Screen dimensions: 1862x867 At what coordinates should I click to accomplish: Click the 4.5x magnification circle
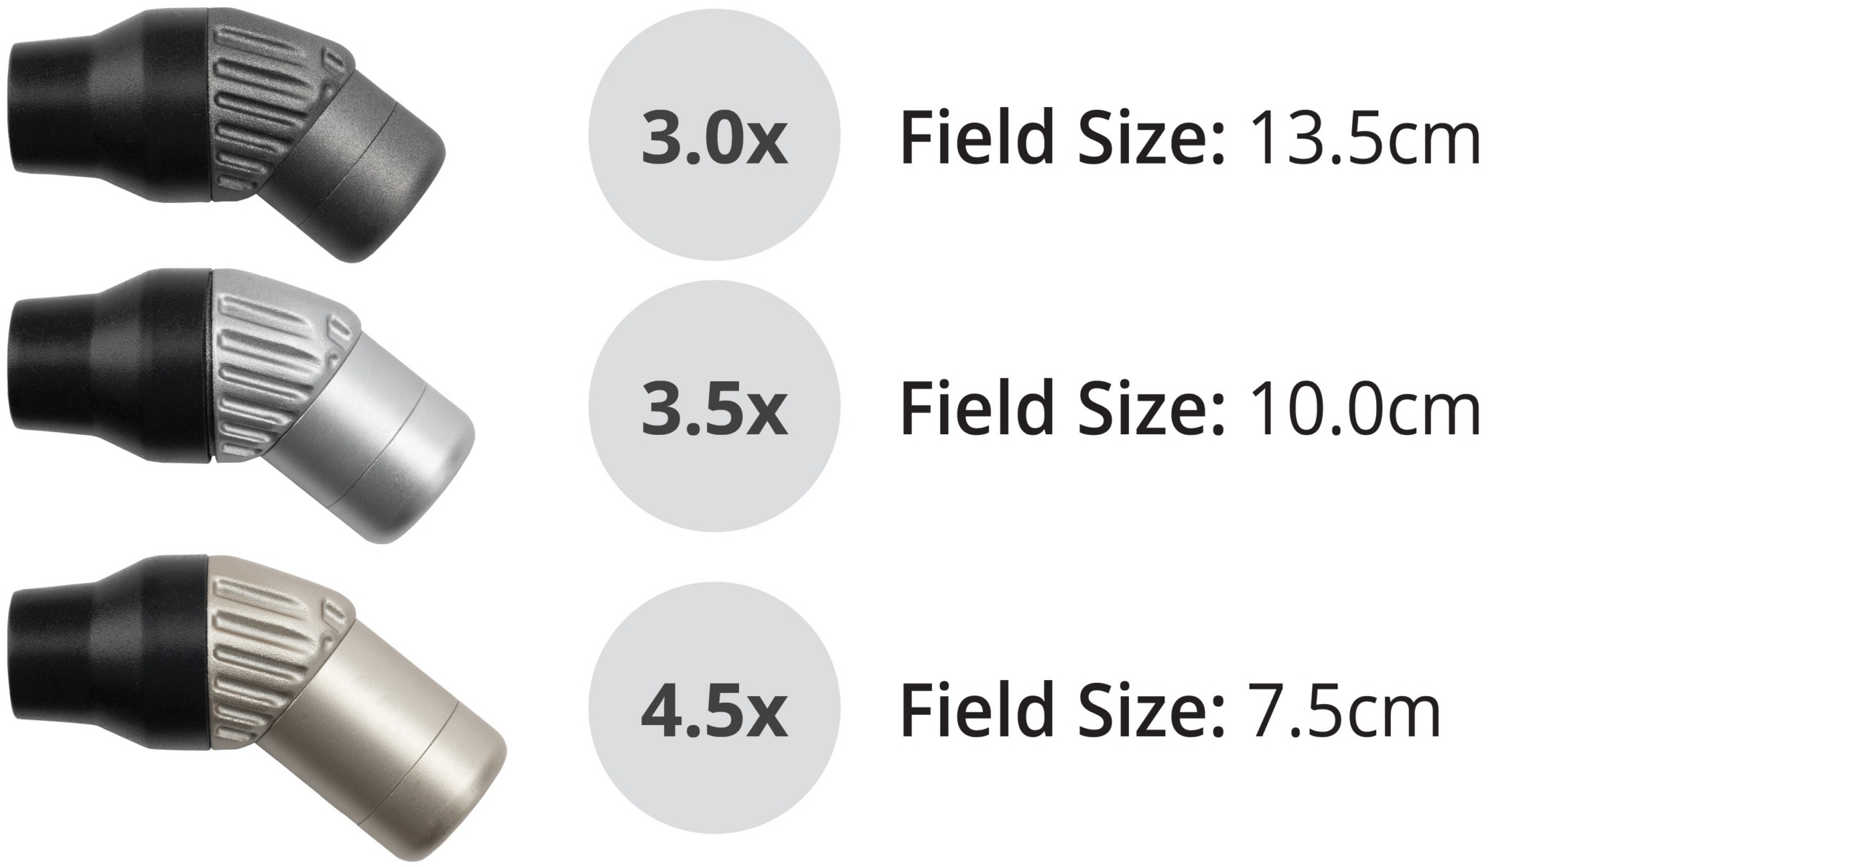coord(714,707)
